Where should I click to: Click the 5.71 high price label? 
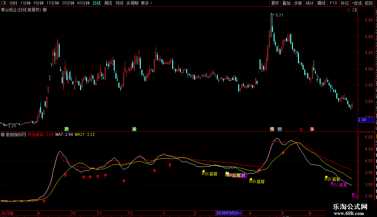click(x=279, y=15)
